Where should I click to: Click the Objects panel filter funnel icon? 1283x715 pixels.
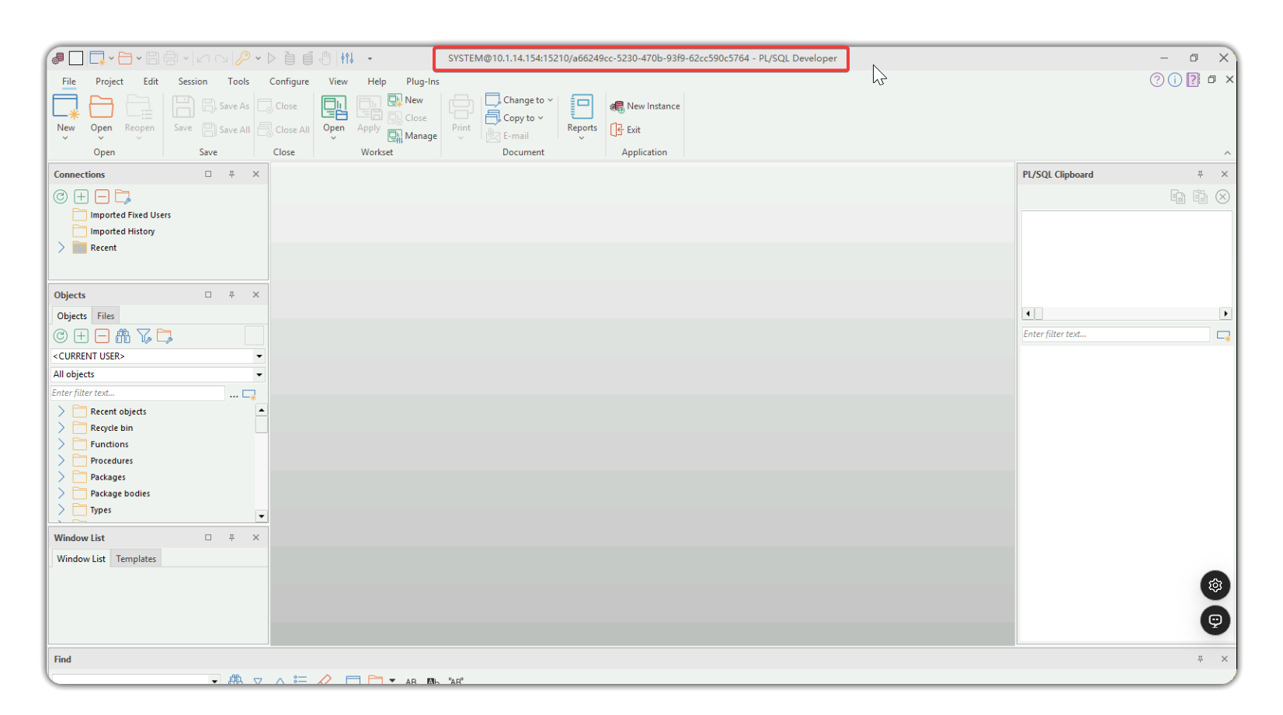pos(144,336)
